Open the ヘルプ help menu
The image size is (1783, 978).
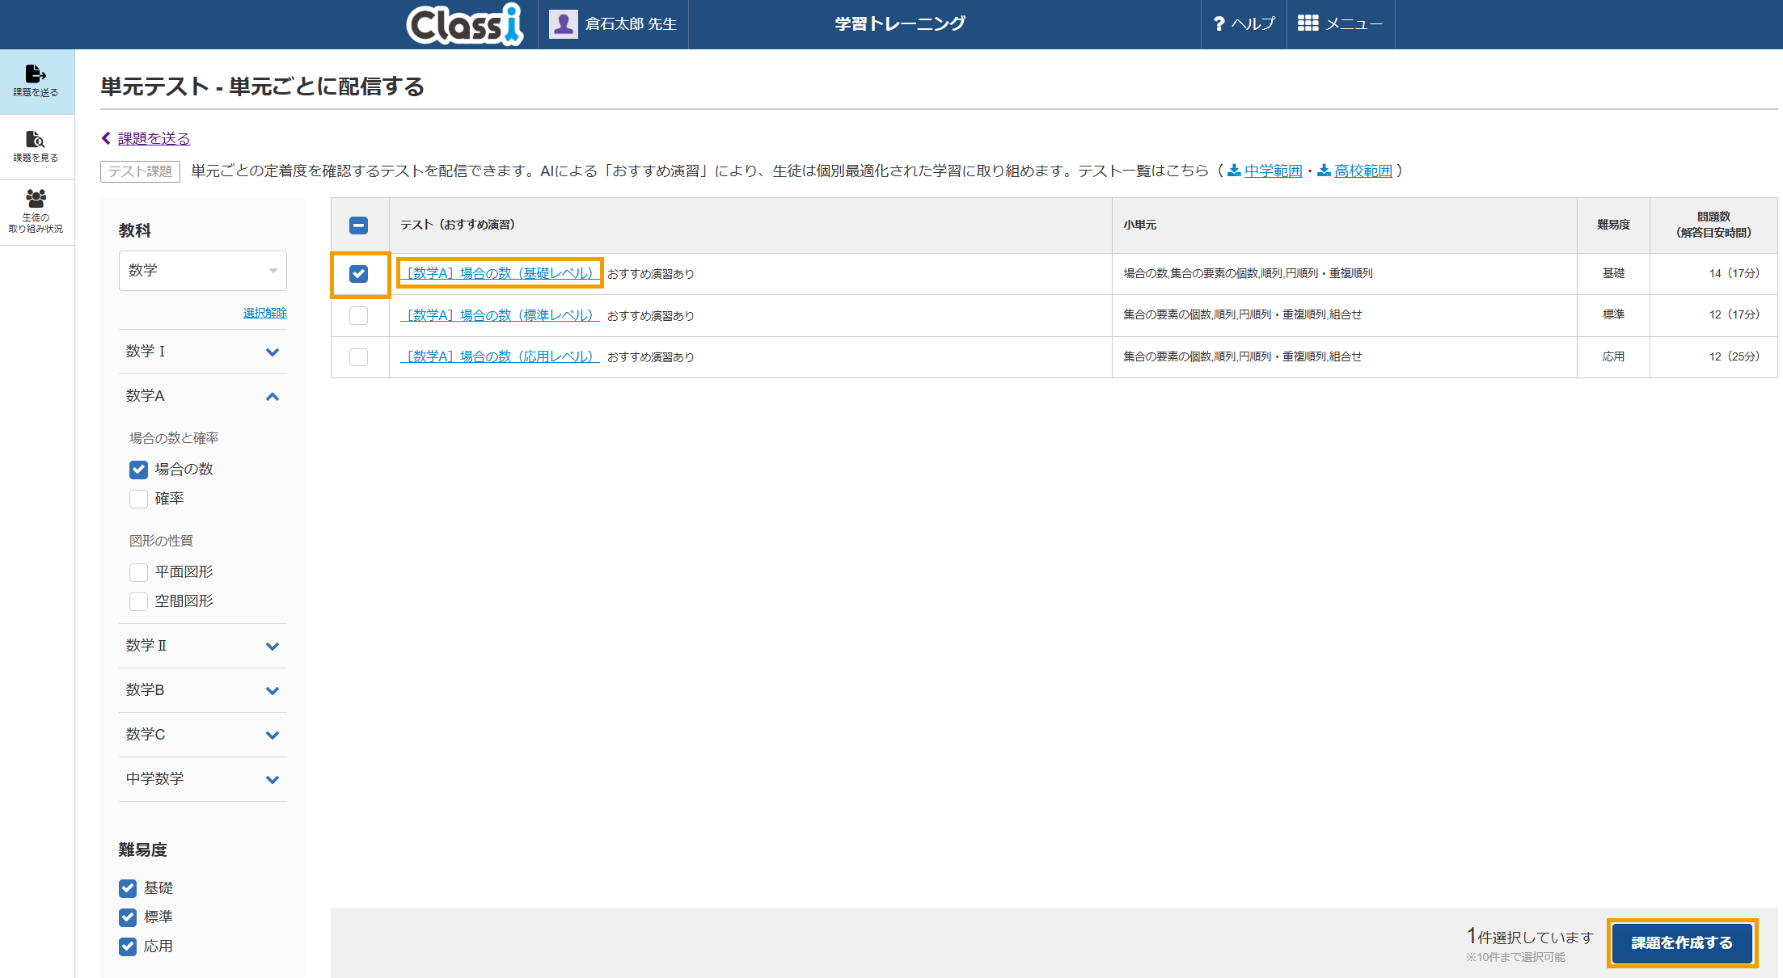pyautogui.click(x=1244, y=24)
